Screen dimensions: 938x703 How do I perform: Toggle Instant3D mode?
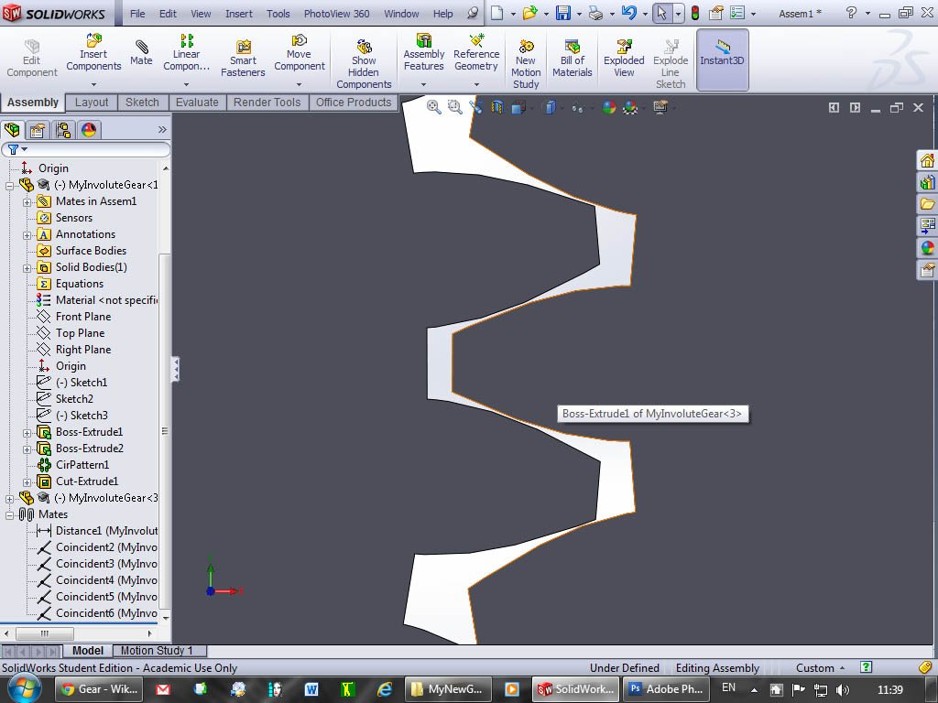[722, 59]
